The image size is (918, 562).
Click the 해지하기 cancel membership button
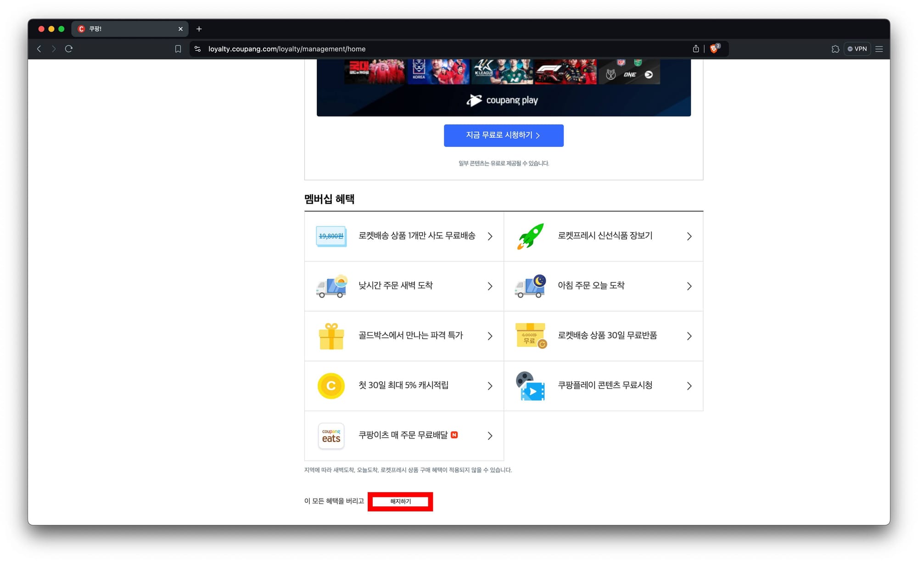[400, 501]
